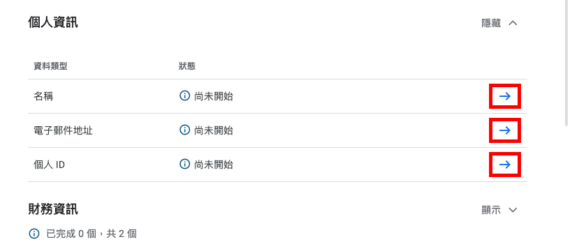Click the vertical scrollbar at right edge
572x251 pixels.
point(566,63)
